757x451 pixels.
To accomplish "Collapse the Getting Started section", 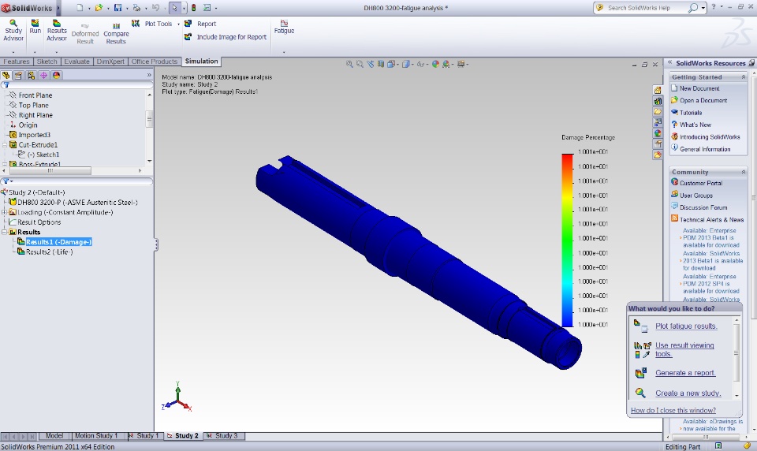I will click(744, 76).
